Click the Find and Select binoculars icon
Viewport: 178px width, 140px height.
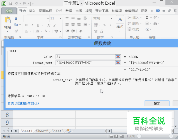pos(155,23)
